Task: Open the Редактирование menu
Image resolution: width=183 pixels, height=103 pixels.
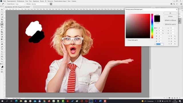Action: [x=11, y=1]
